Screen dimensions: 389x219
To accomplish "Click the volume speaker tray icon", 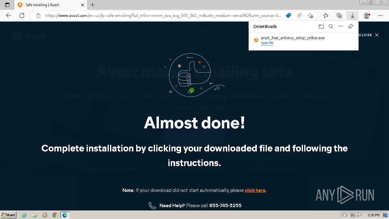I will (x=346, y=215).
